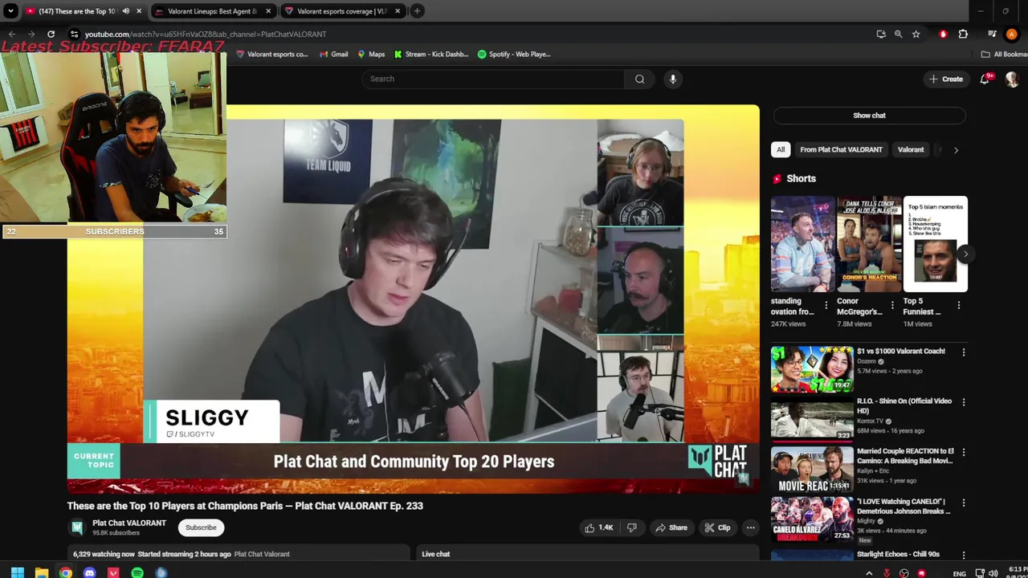The width and height of the screenshot is (1028, 578).
Task: Open 'Stream - Kick Dashb...' bookmark
Action: [430, 55]
